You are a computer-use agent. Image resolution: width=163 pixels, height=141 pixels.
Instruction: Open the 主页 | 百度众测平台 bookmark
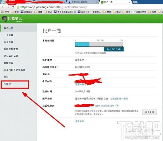[65, 12]
